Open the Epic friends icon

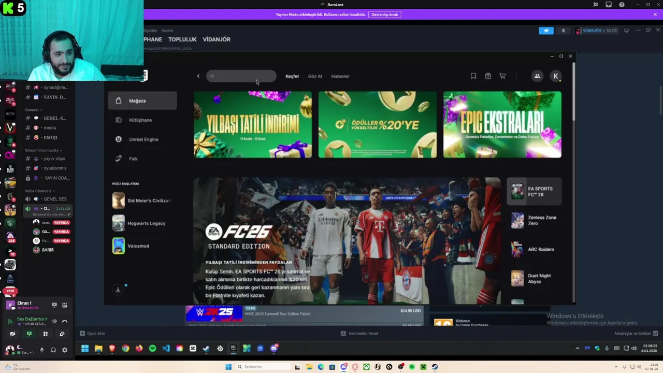(537, 76)
